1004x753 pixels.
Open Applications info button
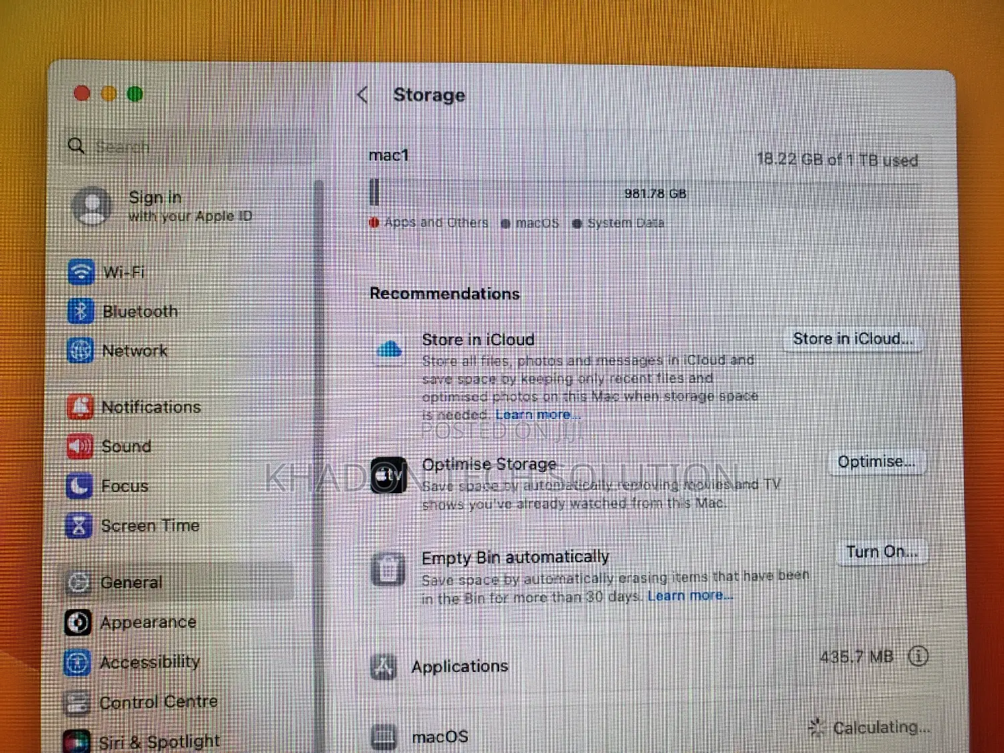918,656
